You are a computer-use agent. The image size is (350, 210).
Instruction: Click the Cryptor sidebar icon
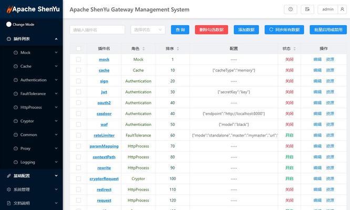(16, 121)
